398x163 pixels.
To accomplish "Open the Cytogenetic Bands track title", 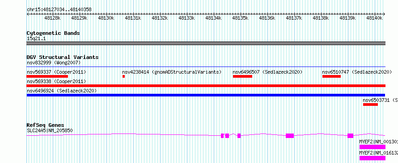I will 53,33.
